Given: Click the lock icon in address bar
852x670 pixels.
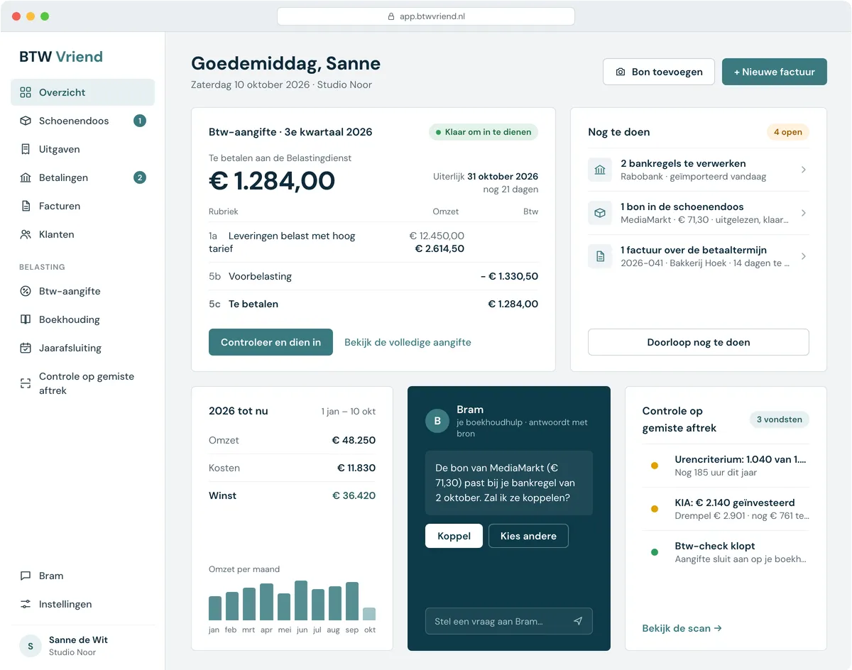Looking at the screenshot, I should (390, 16).
